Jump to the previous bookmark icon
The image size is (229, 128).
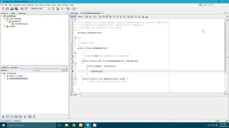(x=118, y=17)
